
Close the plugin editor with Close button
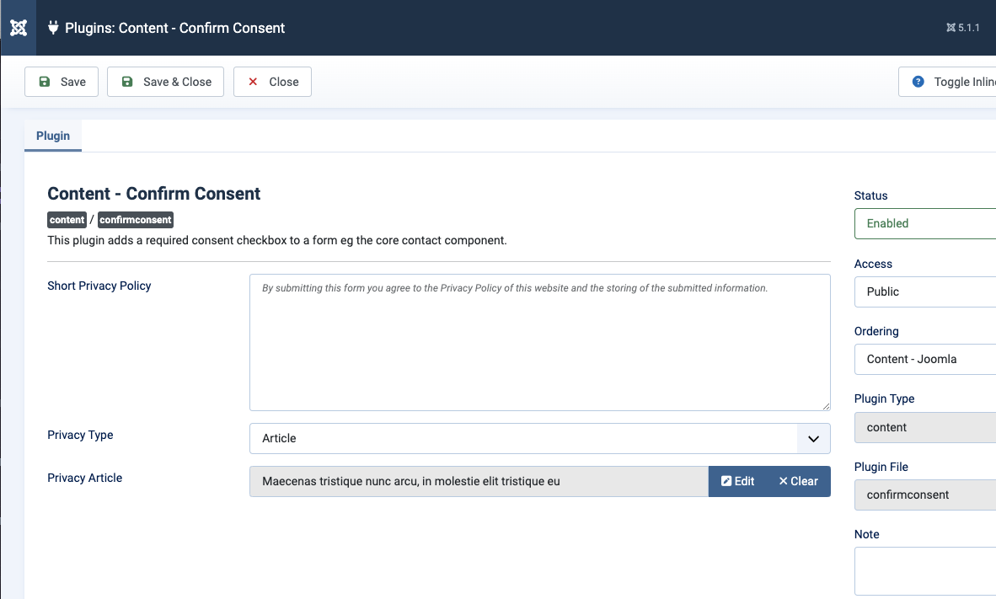pyautogui.click(x=272, y=82)
